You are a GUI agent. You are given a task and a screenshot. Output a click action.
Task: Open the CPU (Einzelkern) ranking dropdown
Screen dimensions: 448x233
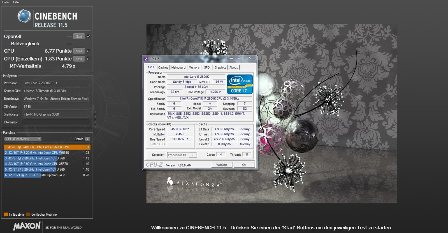pyautogui.click(x=23, y=139)
